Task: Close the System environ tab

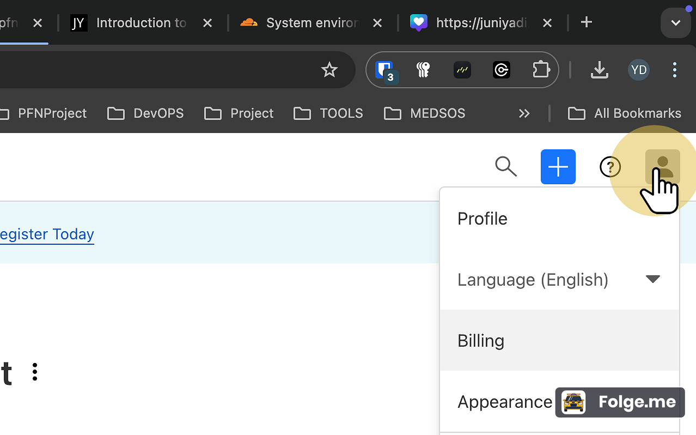Action: point(377,23)
